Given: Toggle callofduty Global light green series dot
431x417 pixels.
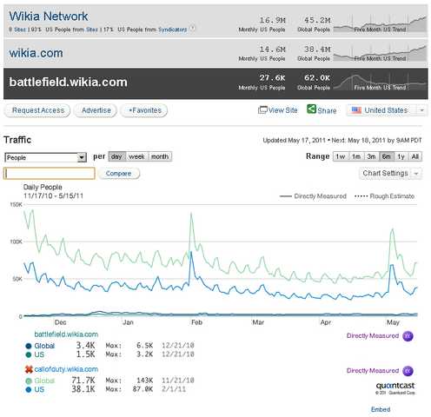Looking at the screenshot, I should pos(29,381).
